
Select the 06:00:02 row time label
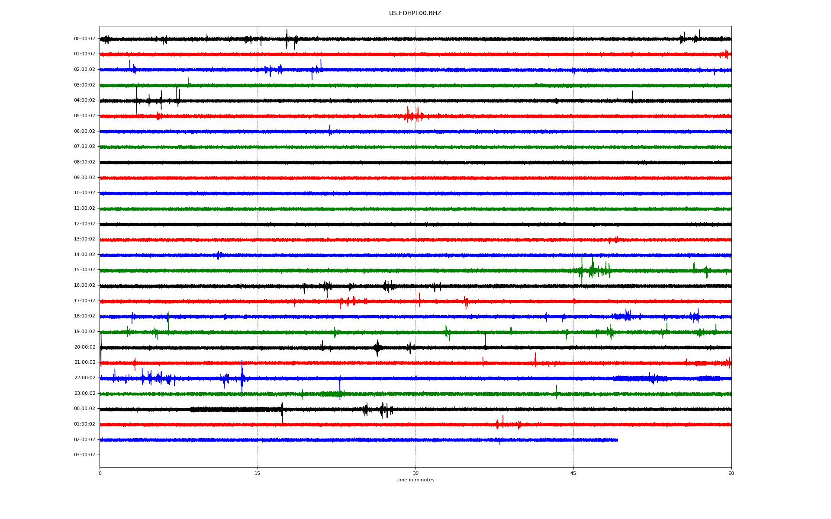84,131
